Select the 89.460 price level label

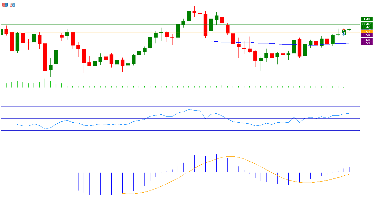click(366, 24)
